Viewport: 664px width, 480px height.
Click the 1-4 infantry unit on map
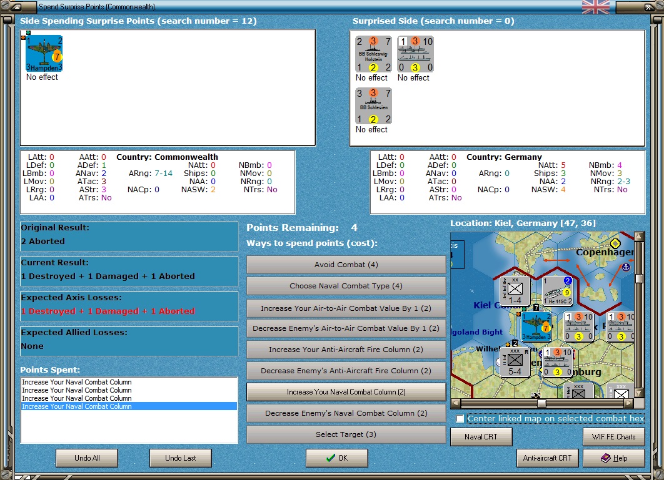pyautogui.click(x=515, y=290)
